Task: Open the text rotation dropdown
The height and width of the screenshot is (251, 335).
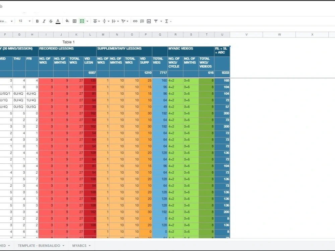Action: (125, 21)
